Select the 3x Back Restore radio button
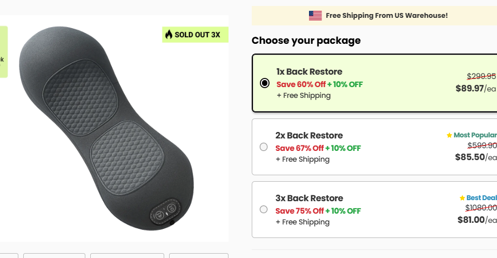Image resolution: width=497 pixels, height=258 pixels. [264, 209]
